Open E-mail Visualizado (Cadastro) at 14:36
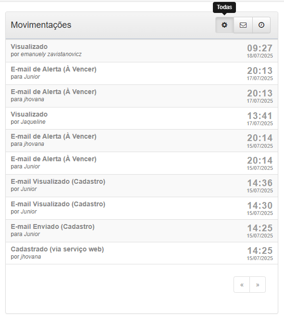Viewport: 284px width, 321px height. click(x=142, y=186)
